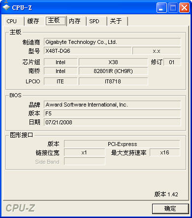Click the southbridge value 82801IR (ICH9R)
The width and height of the screenshot is (192, 218).
point(113,71)
